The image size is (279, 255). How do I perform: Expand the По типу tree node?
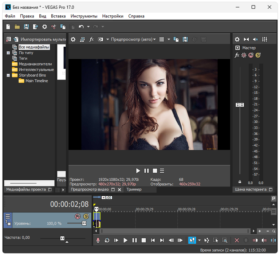pyautogui.click(x=8, y=53)
